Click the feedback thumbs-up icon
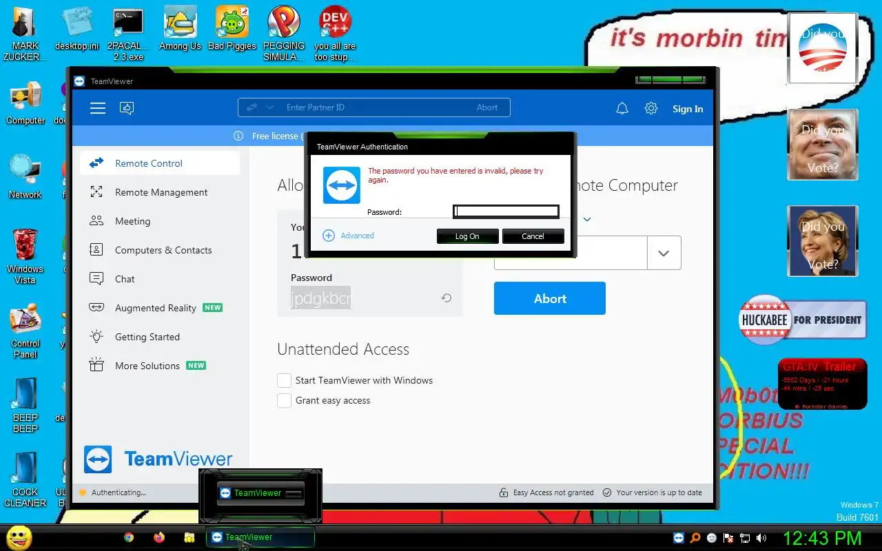Viewport: 882px width, 551px height. 127,108
